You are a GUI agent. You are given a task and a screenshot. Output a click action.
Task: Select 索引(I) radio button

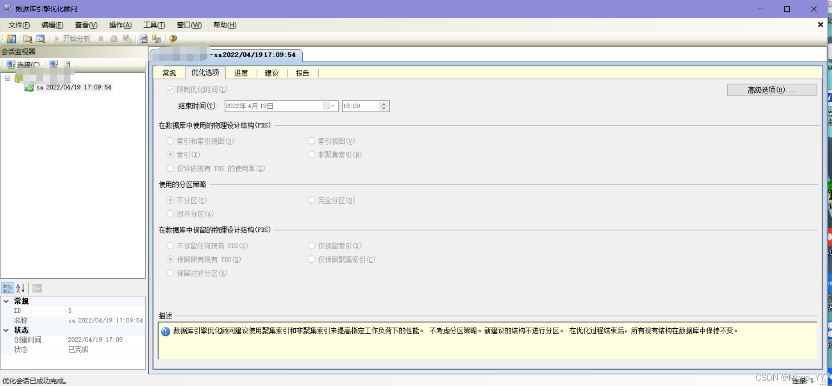(170, 155)
